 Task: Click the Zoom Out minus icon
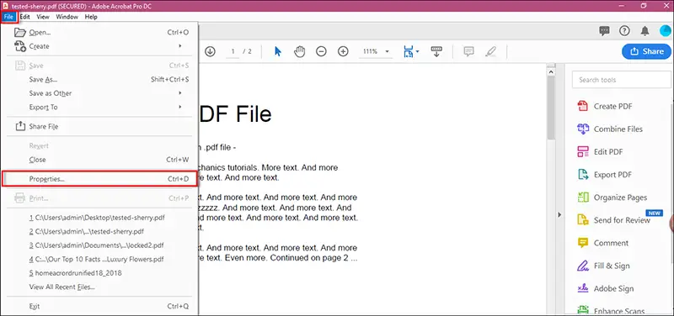click(x=321, y=51)
